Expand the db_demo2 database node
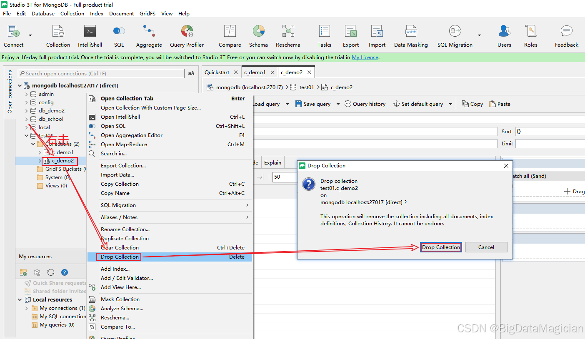 point(27,111)
